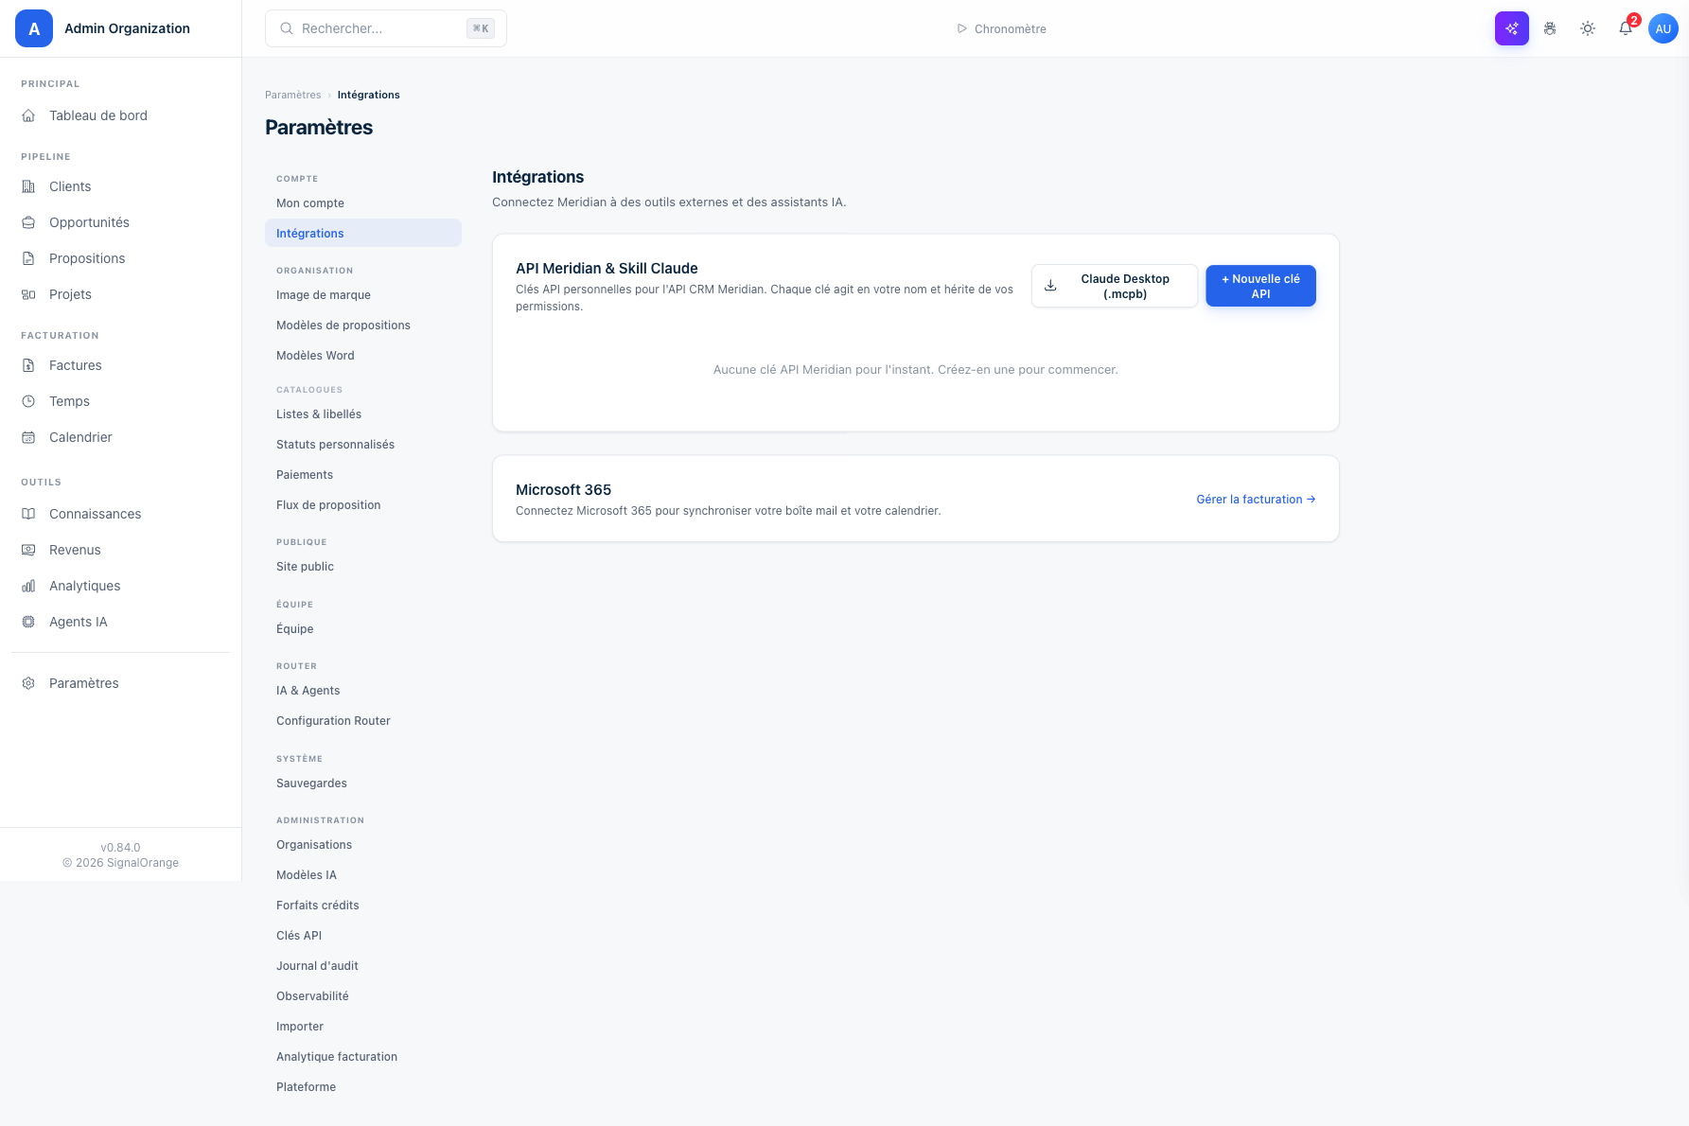Click the Revenus icon in sidebar

(28, 550)
